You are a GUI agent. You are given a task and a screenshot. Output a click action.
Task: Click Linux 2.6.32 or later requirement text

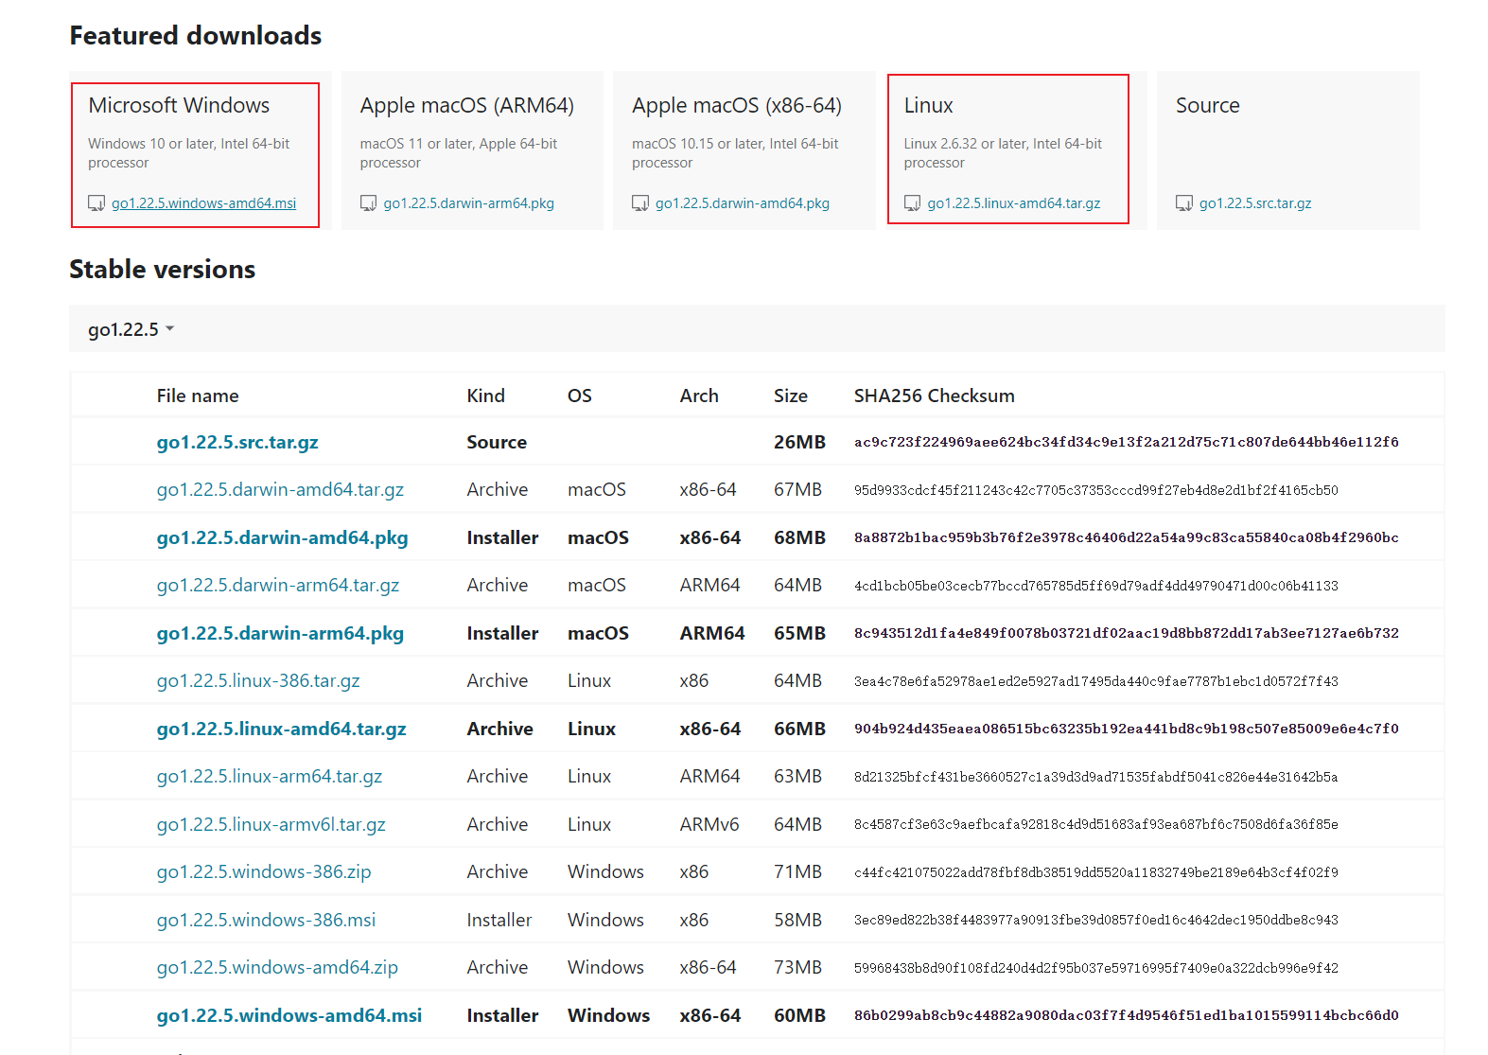pos(1004,153)
